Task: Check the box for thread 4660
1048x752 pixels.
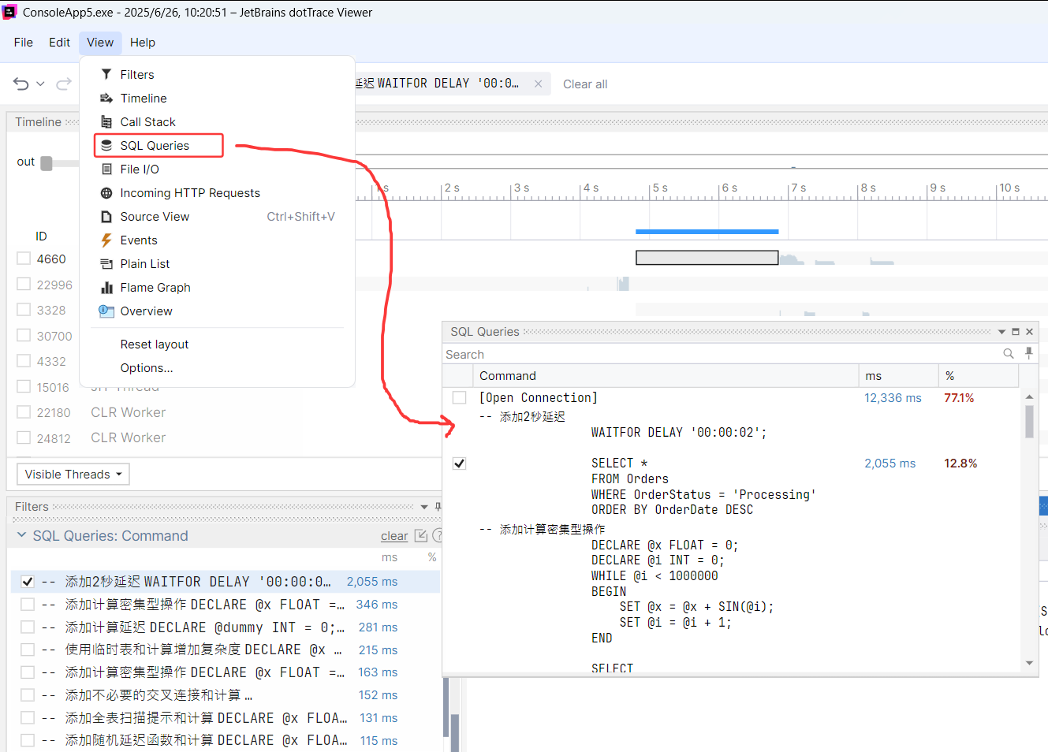Action: [x=24, y=259]
